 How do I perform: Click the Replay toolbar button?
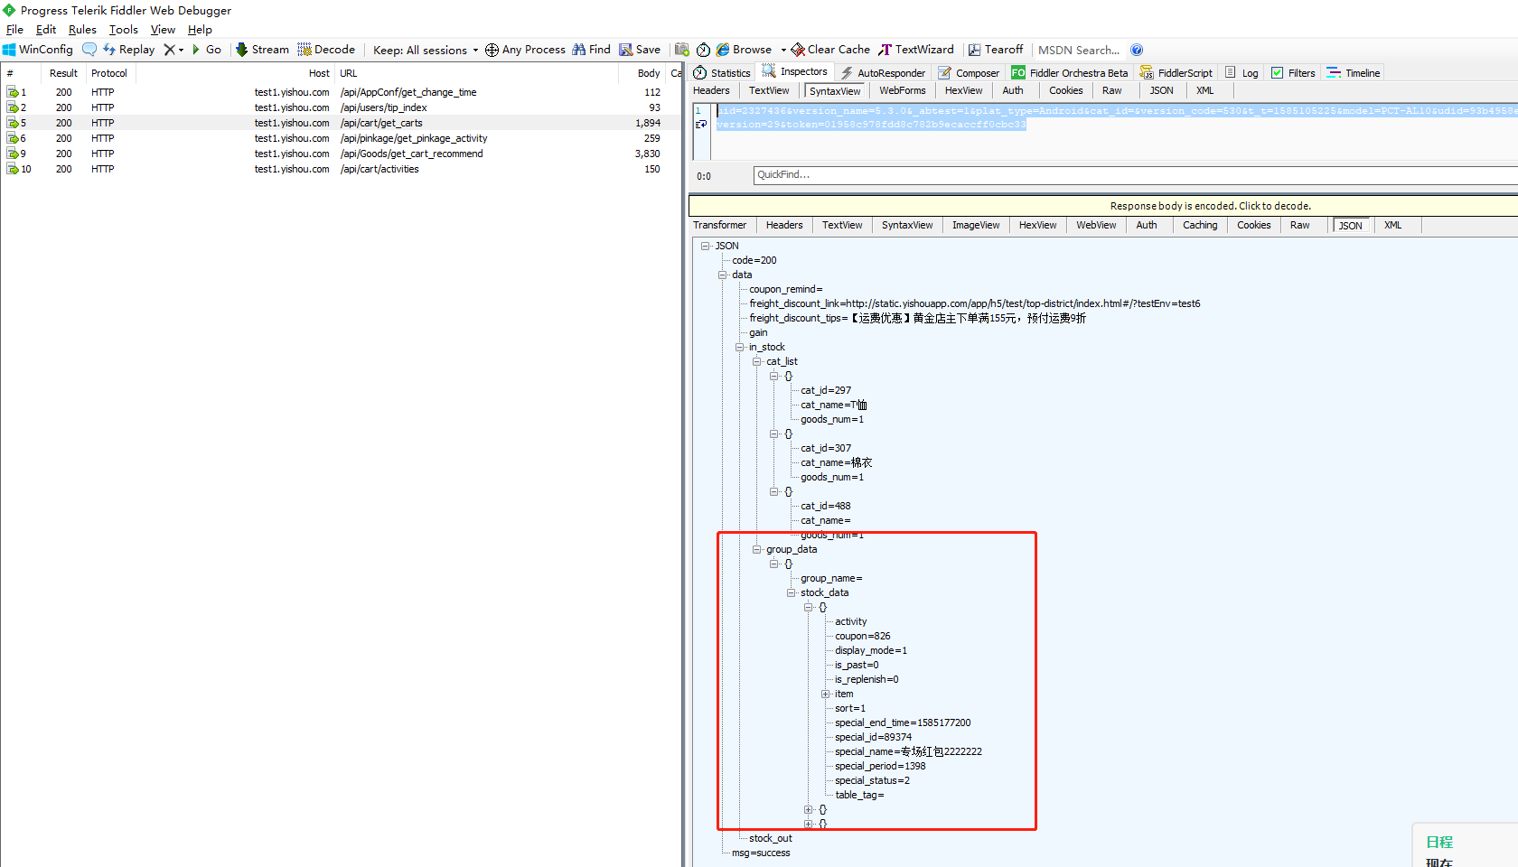click(128, 50)
